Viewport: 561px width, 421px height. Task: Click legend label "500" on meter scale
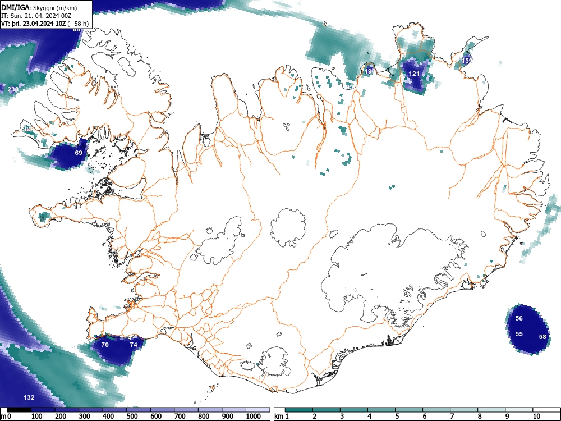coord(132,417)
